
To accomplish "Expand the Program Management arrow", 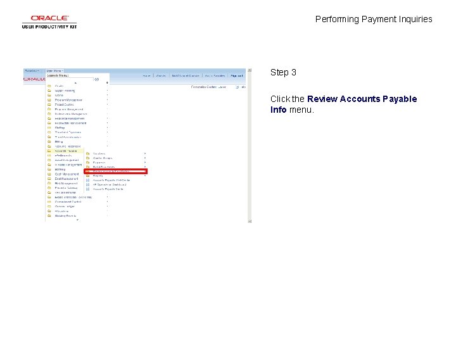I will [x=107, y=100].
